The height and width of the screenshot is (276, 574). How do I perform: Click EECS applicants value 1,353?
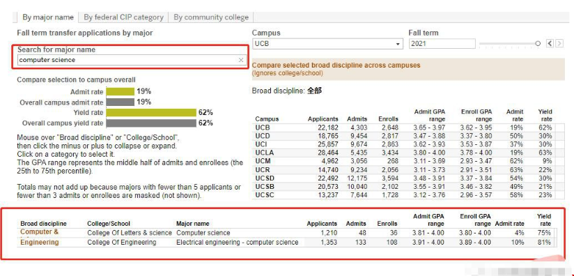click(328, 243)
